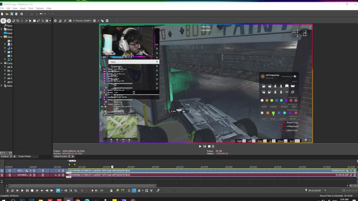Create a new project from main toolbar

2,14
